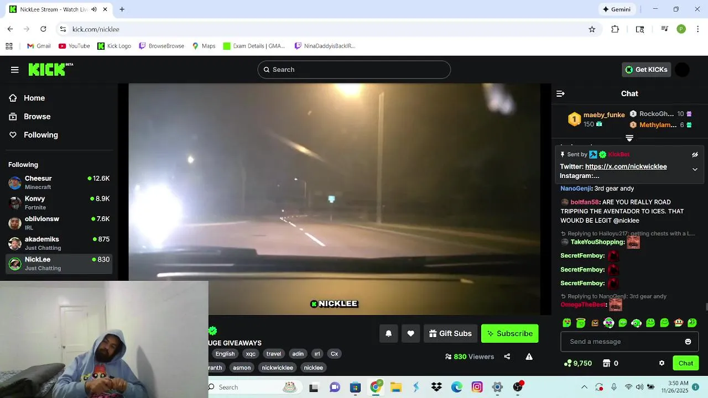
Task: Bookmark this page with the star
Action: click(592, 29)
